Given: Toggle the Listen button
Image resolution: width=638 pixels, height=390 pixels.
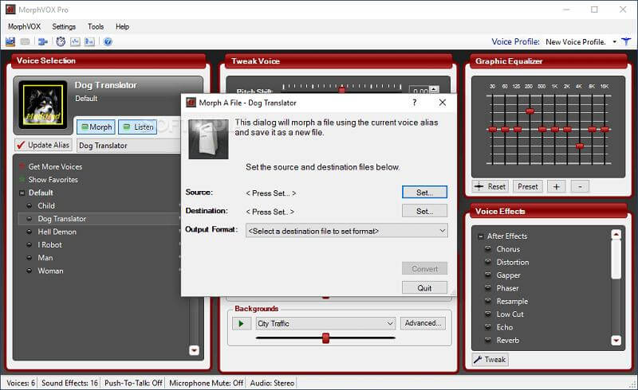Looking at the screenshot, I should (x=138, y=127).
